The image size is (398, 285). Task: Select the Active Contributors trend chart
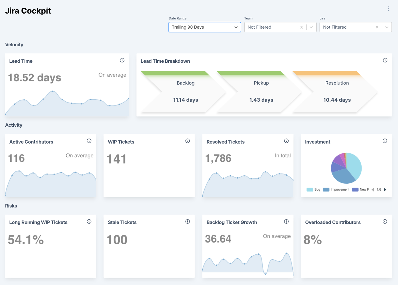click(50, 183)
